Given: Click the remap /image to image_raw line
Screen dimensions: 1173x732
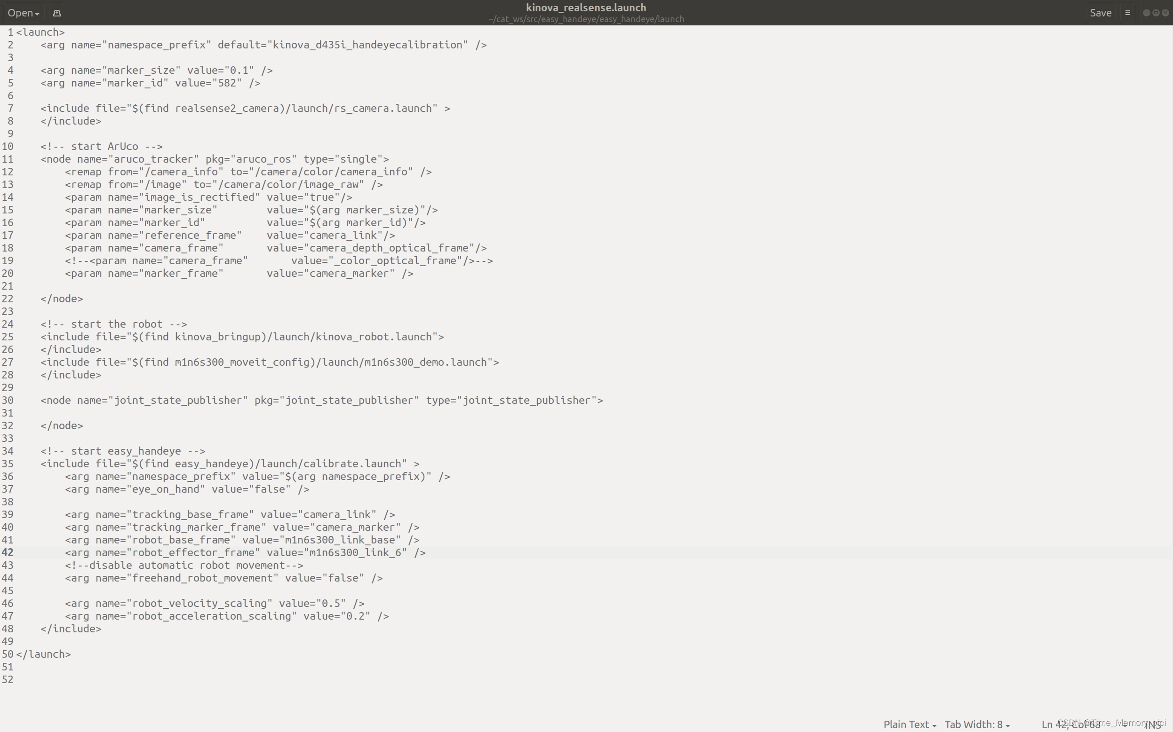Looking at the screenshot, I should click(x=224, y=184).
